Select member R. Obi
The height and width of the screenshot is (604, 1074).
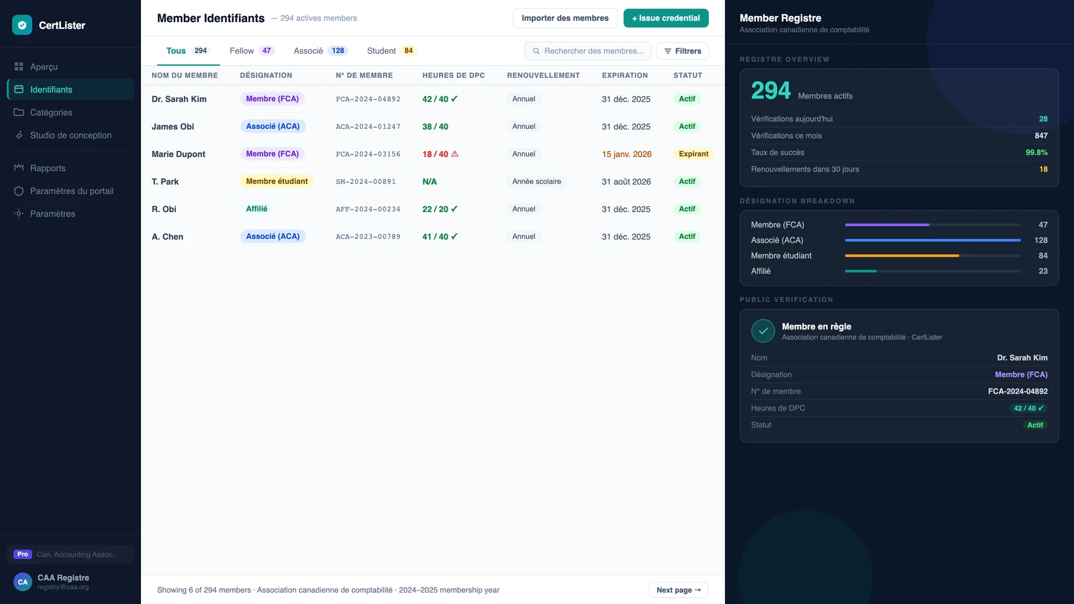[x=164, y=209]
